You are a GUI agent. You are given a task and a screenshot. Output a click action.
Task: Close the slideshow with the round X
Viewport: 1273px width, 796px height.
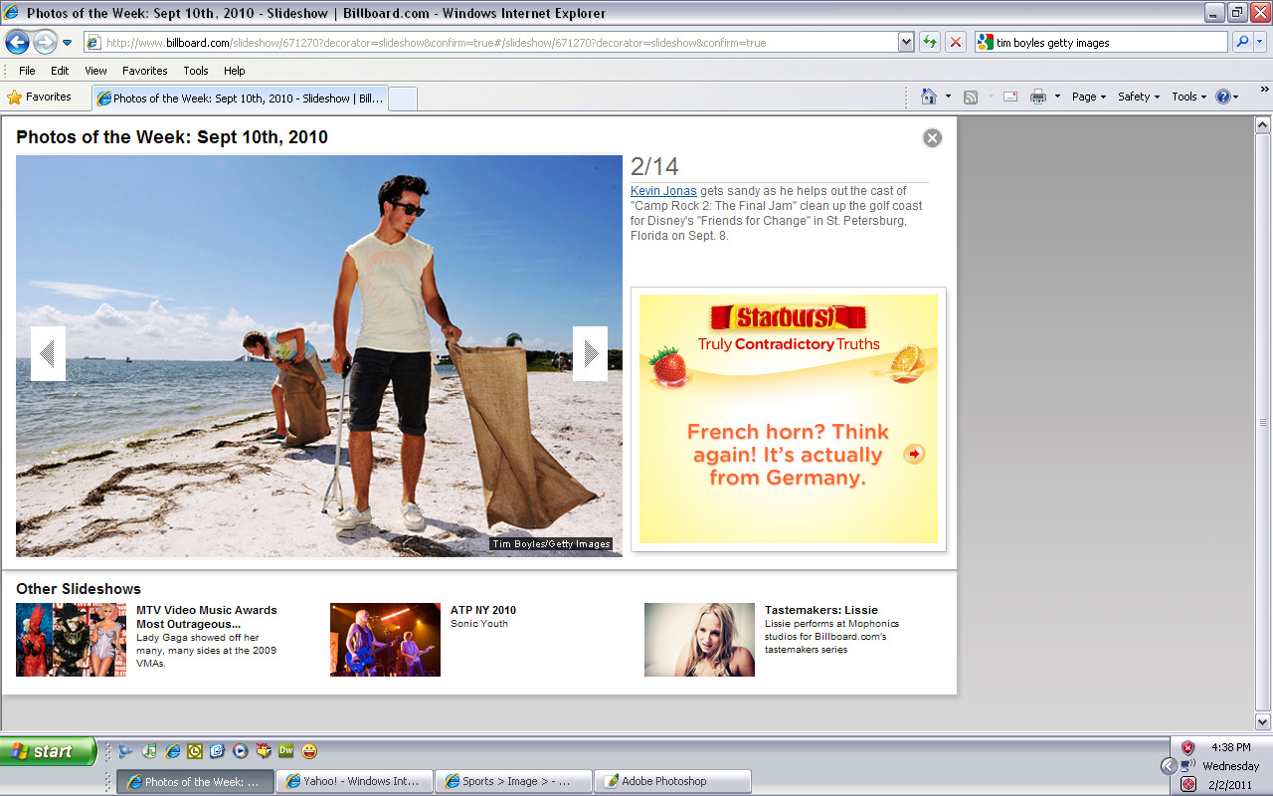pyautogui.click(x=932, y=138)
